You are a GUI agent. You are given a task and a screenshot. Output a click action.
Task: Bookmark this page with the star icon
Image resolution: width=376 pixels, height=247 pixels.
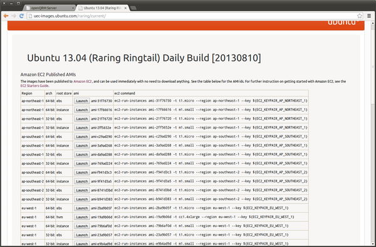360,16
